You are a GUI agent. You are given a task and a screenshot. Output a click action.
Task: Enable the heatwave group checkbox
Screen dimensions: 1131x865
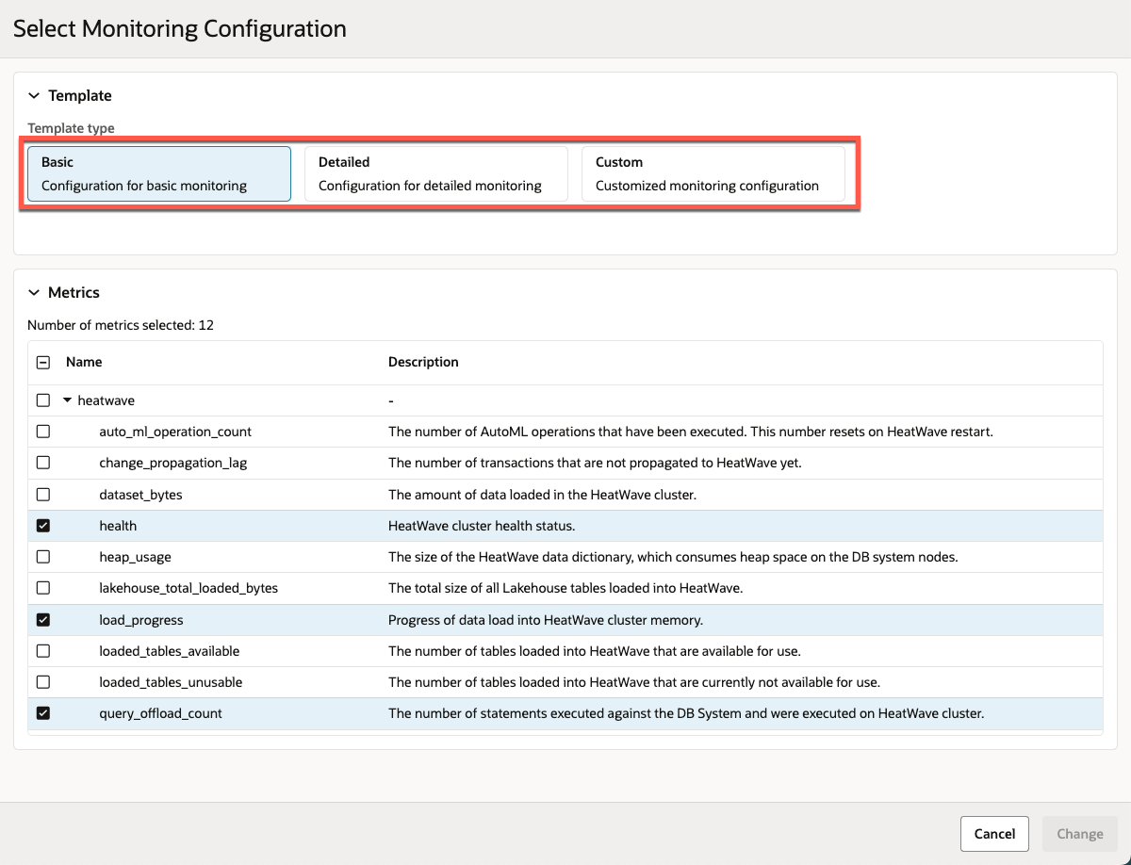point(42,400)
